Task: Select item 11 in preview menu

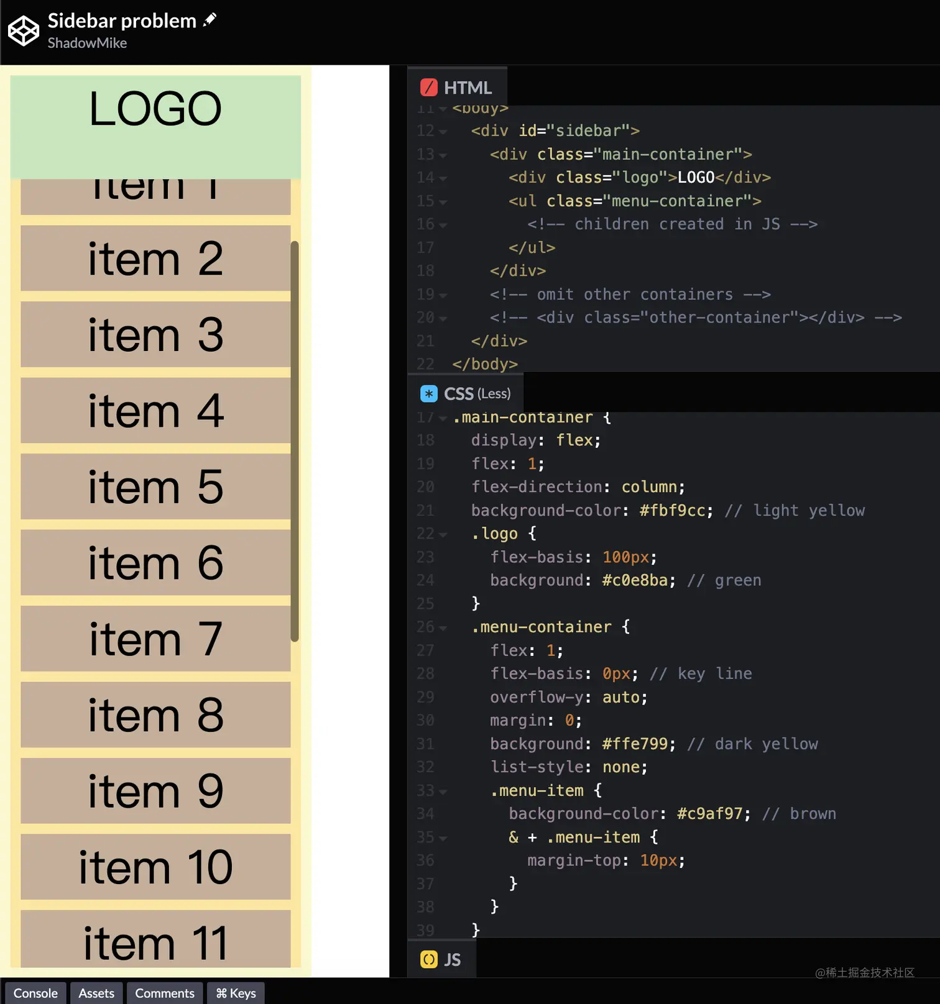Action: (155, 939)
